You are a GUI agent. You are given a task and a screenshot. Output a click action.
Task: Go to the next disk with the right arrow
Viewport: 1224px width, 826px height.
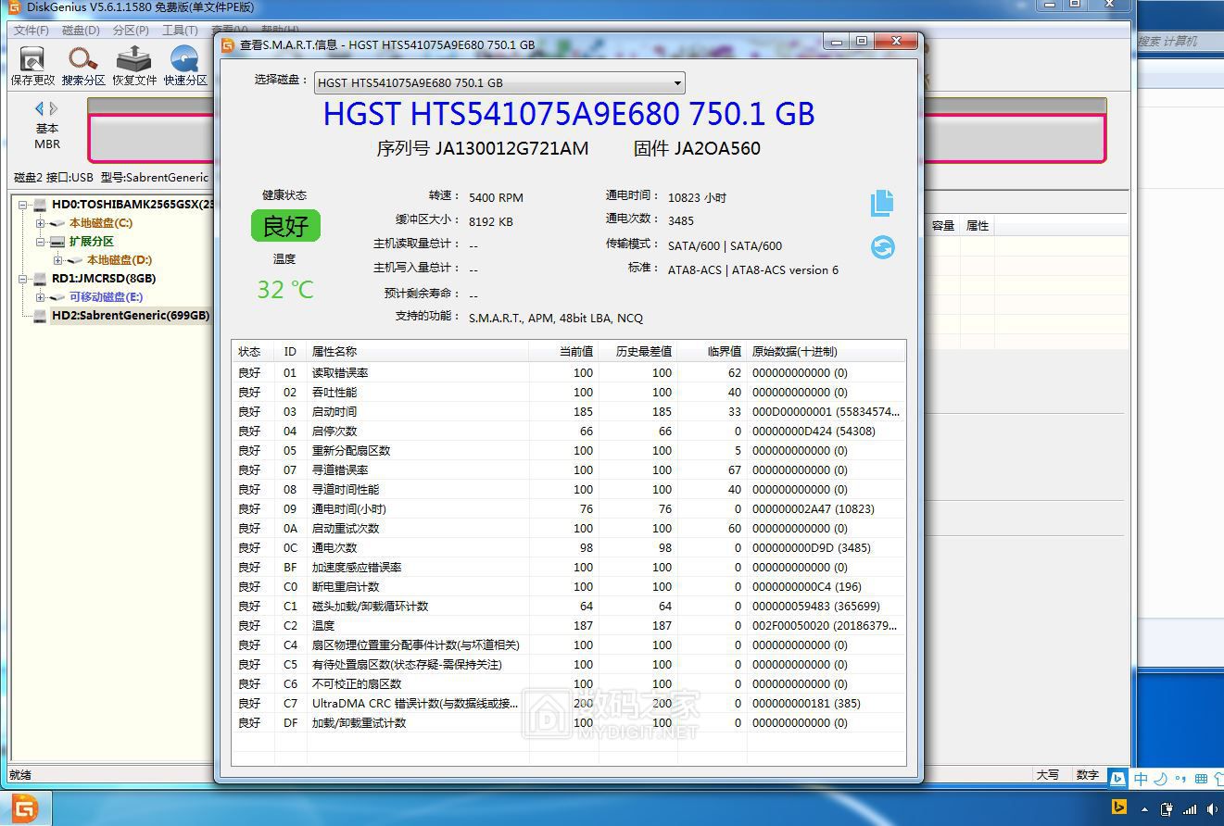tap(54, 108)
